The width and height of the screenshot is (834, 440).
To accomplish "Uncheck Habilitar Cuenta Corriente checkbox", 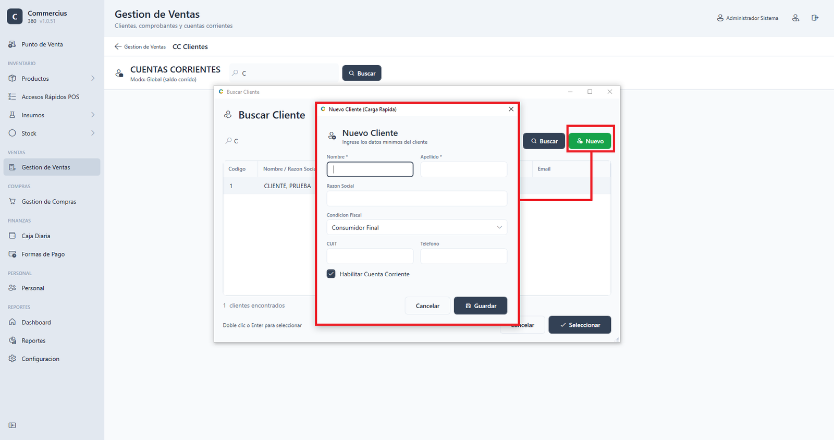I will tap(331, 274).
